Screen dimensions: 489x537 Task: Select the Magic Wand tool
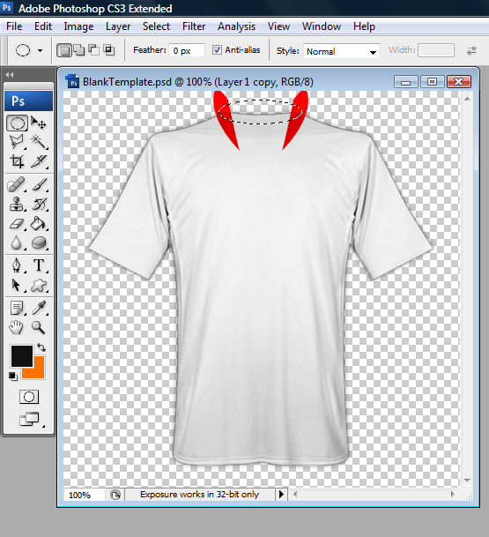[38, 141]
